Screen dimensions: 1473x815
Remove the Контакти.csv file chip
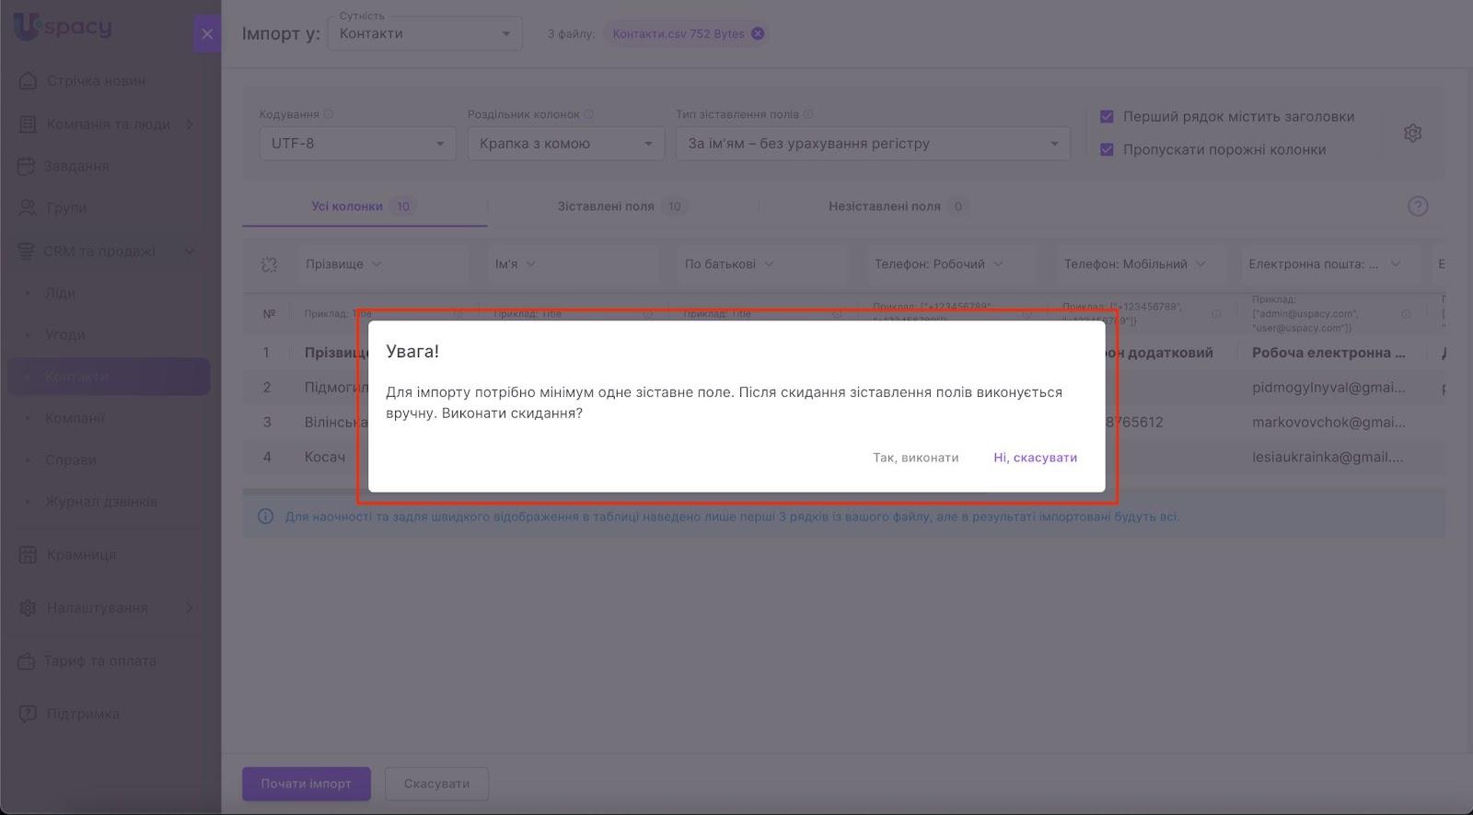coord(758,33)
